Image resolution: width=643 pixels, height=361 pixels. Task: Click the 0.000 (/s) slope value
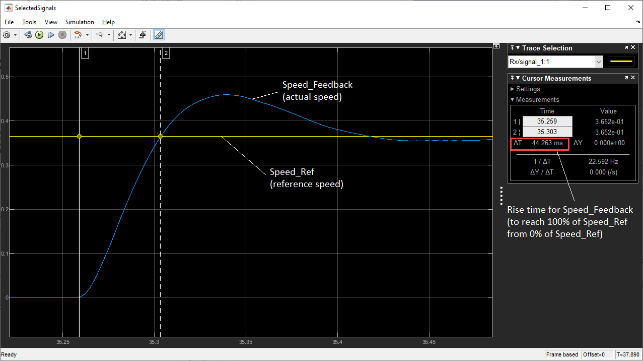pos(604,172)
